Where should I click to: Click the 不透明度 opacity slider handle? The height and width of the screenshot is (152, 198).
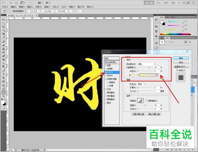coord(149,67)
